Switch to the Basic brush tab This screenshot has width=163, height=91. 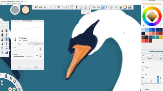[x=19, y=44]
